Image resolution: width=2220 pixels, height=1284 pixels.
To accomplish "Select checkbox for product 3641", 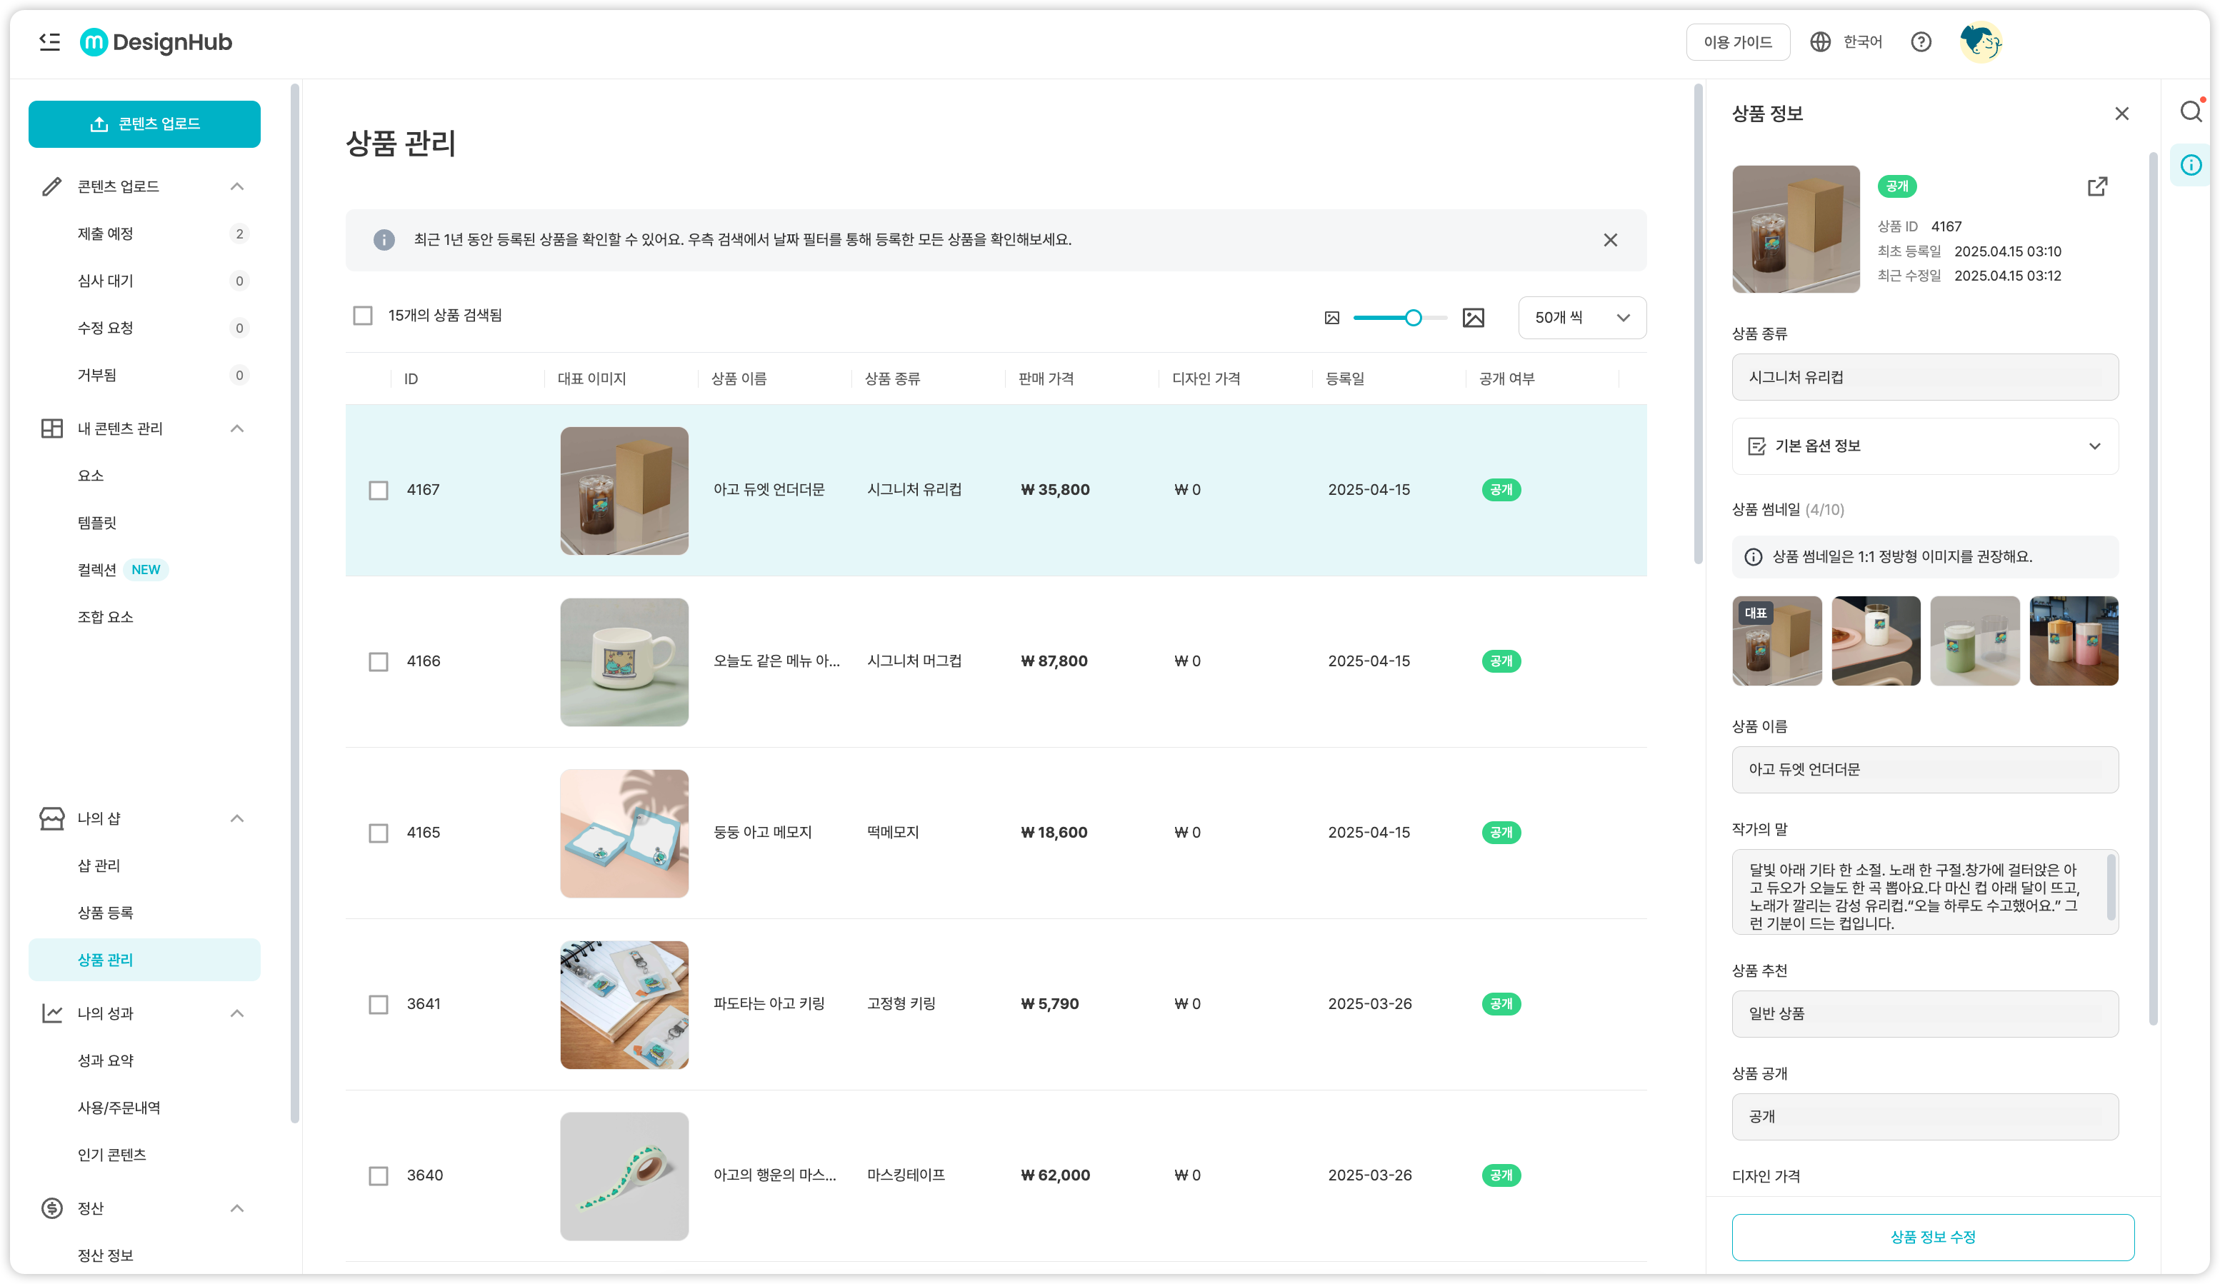I will [378, 1004].
